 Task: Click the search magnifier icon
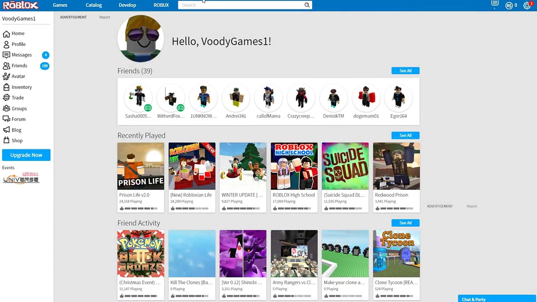click(x=307, y=5)
